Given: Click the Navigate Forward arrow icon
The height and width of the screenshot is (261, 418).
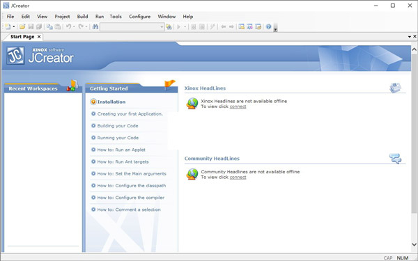Looking at the screenshot, I should click(231, 26).
